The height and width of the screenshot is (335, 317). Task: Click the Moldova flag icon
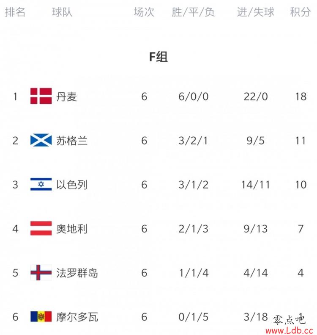coord(41,316)
